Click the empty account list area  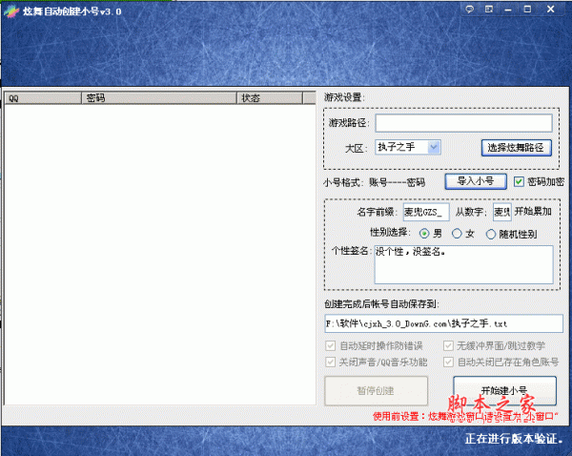tap(160, 255)
